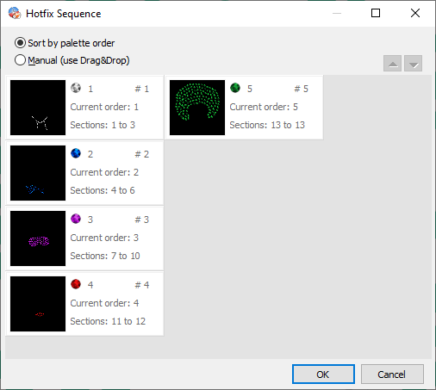Image resolution: width=436 pixels, height=390 pixels.
Task: Click 'Current order: 5' text
Action: click(x=264, y=107)
